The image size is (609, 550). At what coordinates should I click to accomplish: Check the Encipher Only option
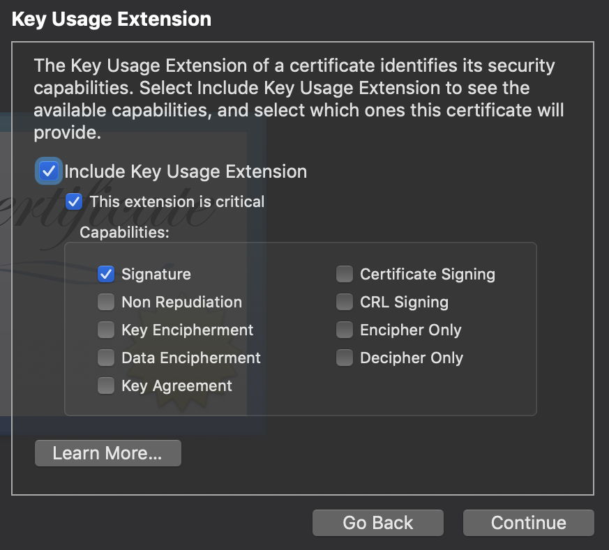345,330
